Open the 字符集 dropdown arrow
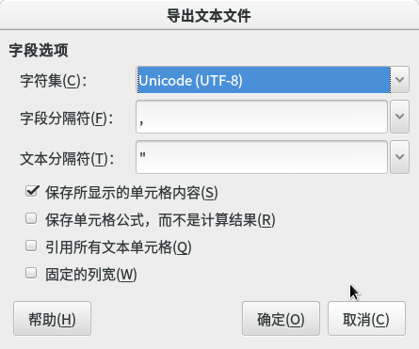Image resolution: width=419 pixels, height=349 pixels. click(x=399, y=80)
